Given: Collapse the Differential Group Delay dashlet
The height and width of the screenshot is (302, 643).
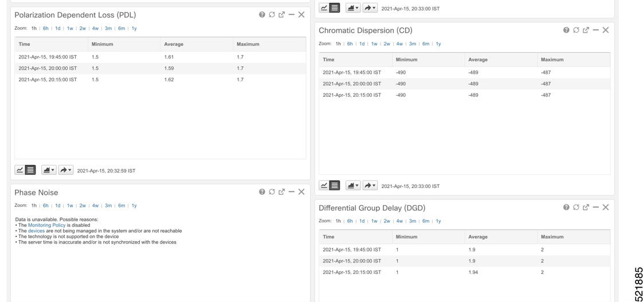Looking at the screenshot, I should click(x=596, y=207).
